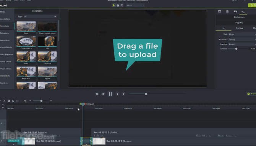Open the Animations tab

pos(5,40)
